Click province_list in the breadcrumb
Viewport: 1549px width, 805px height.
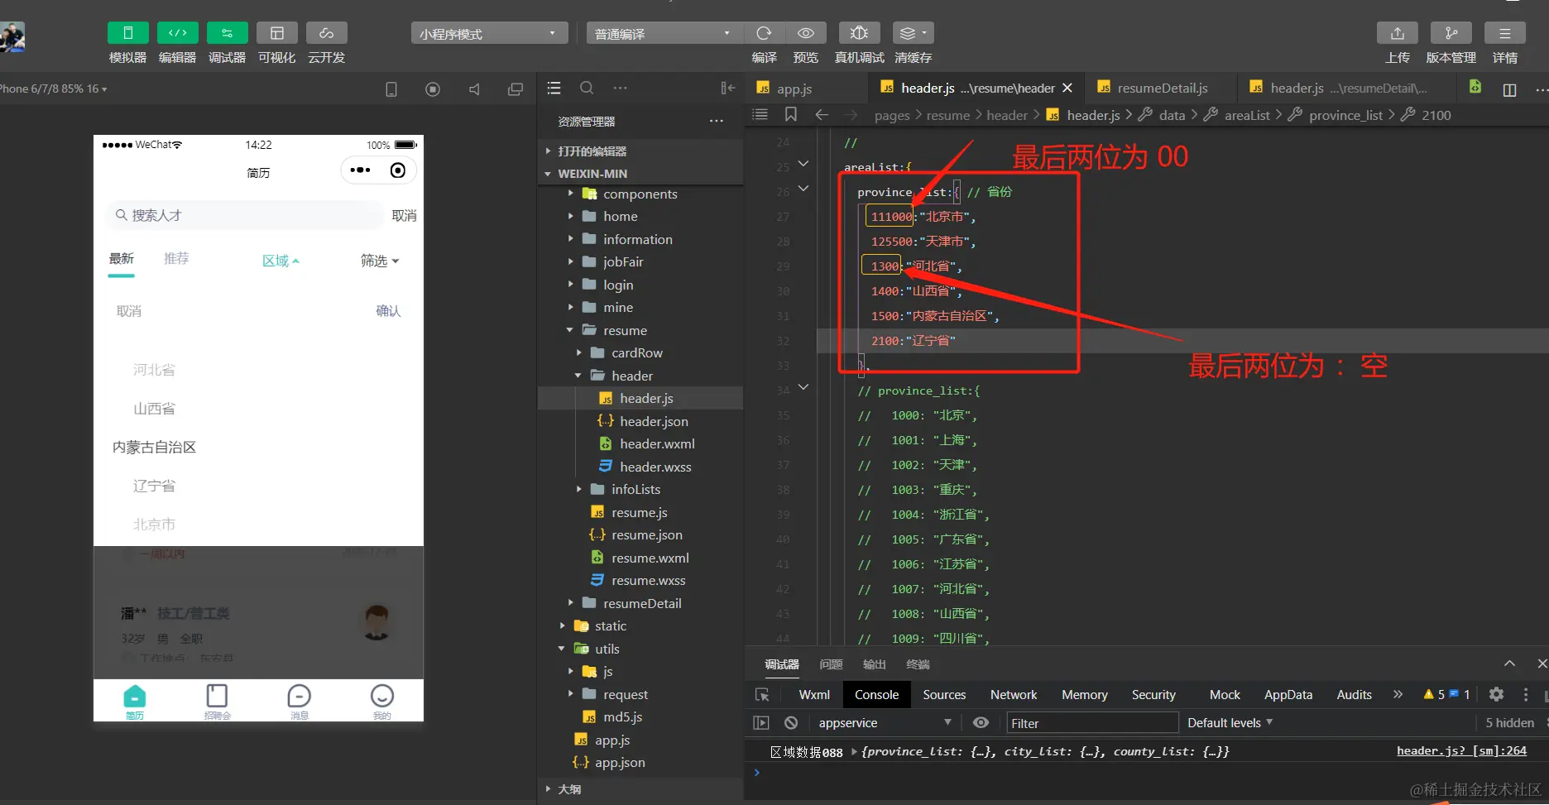click(1345, 115)
